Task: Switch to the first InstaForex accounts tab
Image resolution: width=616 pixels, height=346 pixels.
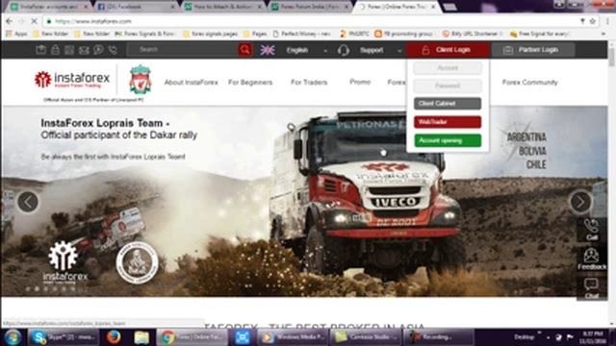Action: click(49, 7)
